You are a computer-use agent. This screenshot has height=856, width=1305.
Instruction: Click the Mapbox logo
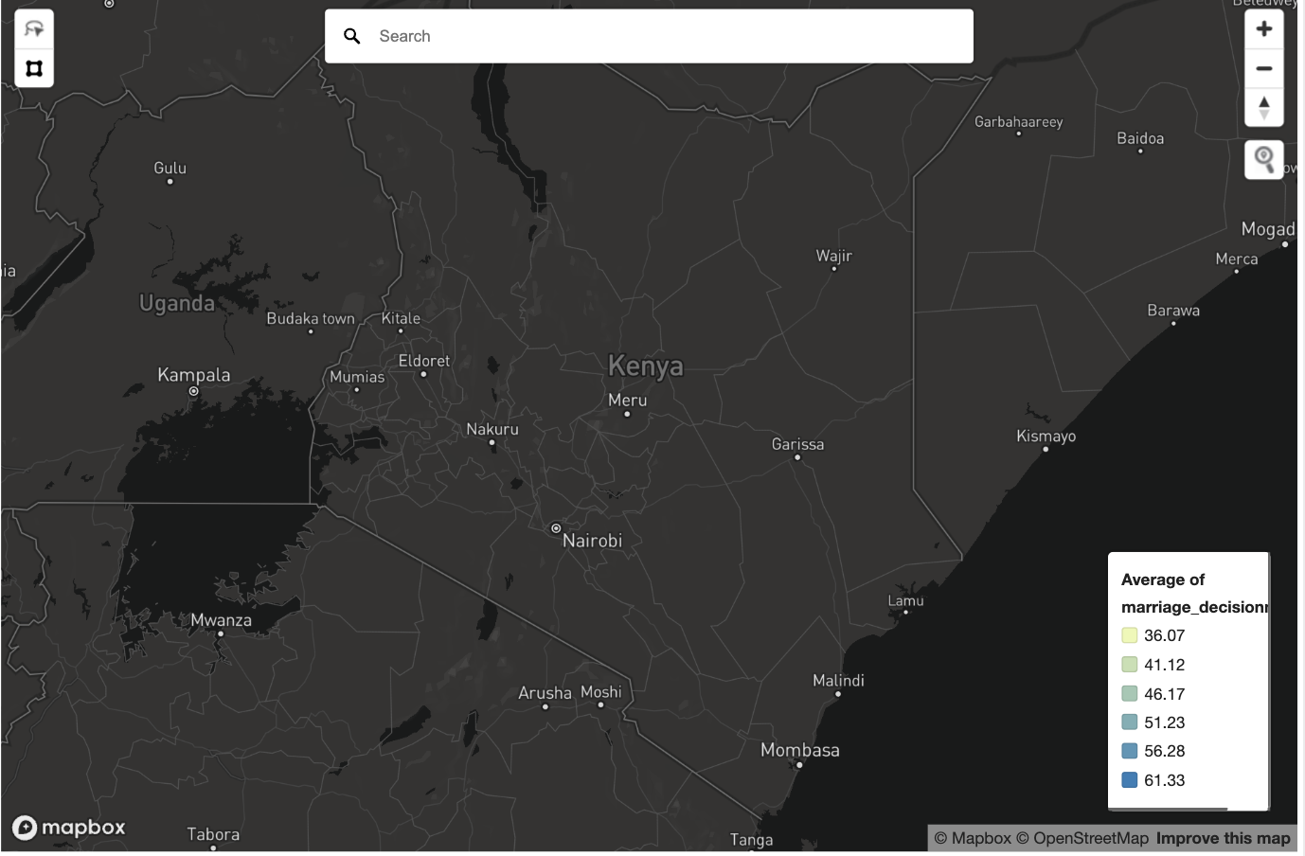(x=69, y=827)
